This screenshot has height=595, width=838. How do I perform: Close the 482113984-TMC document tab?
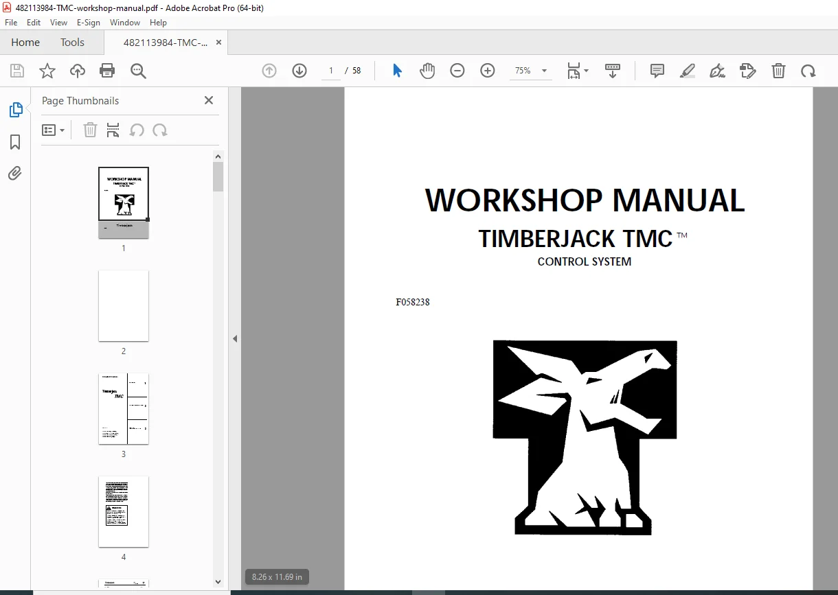(x=219, y=43)
